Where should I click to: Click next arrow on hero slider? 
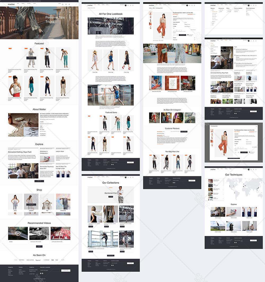77,23
